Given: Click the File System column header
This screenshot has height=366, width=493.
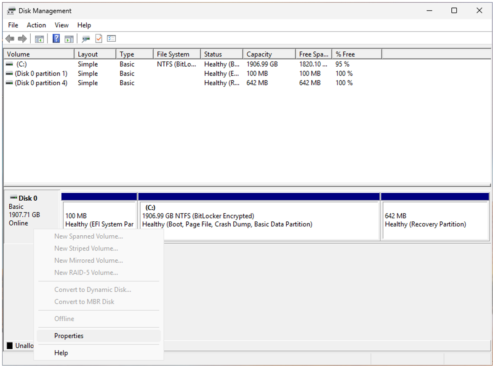Looking at the screenshot, I should tap(173, 54).
